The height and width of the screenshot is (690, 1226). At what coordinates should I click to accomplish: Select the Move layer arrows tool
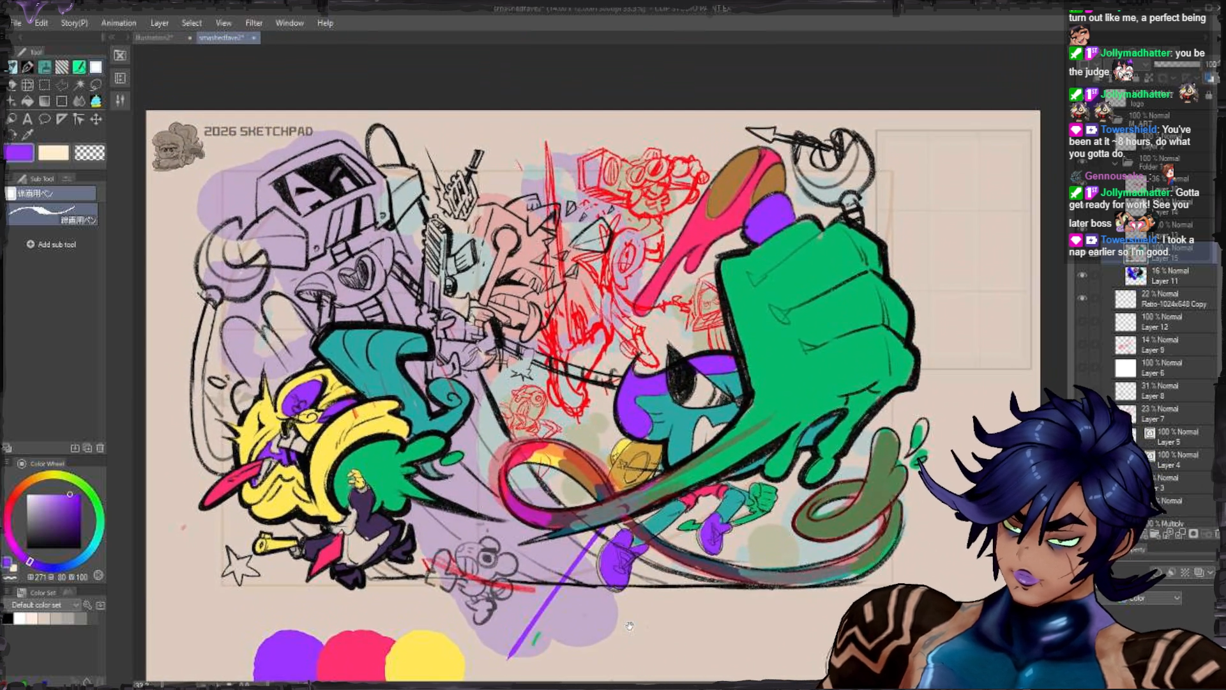pyautogui.click(x=96, y=119)
